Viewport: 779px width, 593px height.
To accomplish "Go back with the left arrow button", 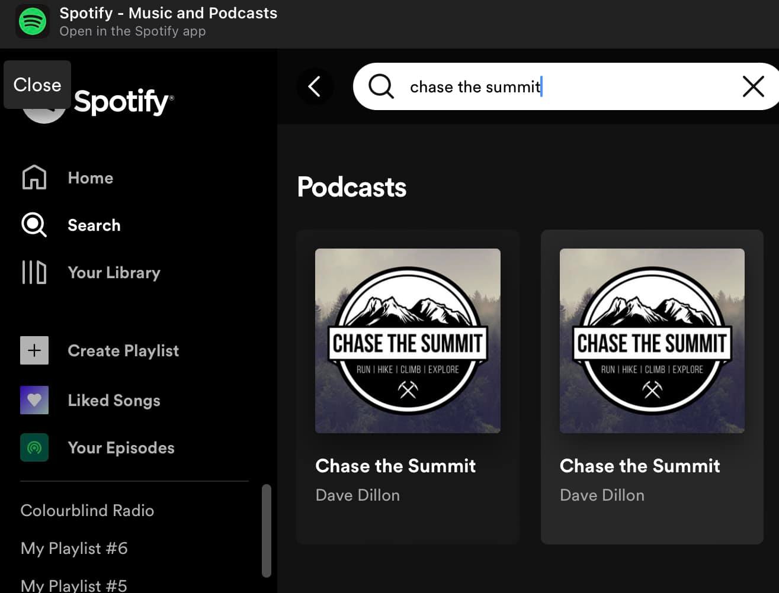I will (315, 86).
